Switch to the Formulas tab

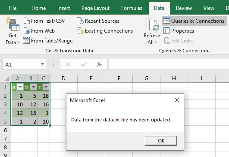click(132, 8)
